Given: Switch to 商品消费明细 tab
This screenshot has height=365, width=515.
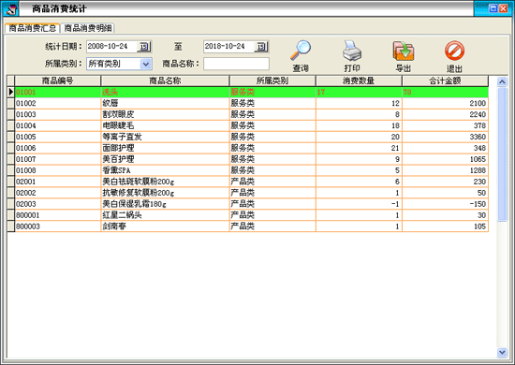Looking at the screenshot, I should pyautogui.click(x=88, y=28).
